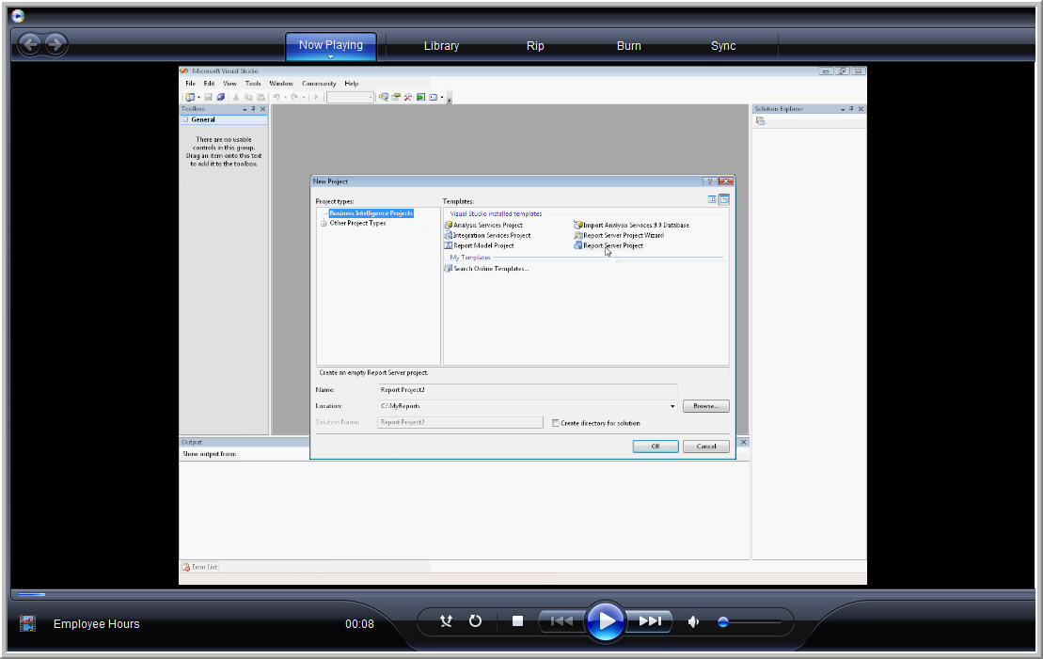1043x659 pixels.
Task: Open the View menu in Visual Studio
Action: click(x=229, y=84)
